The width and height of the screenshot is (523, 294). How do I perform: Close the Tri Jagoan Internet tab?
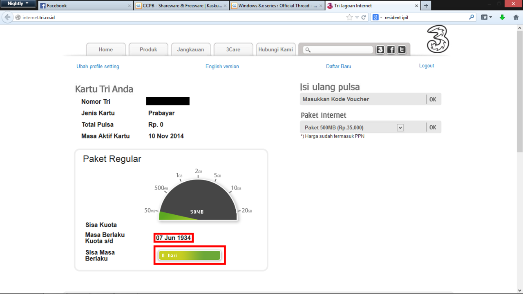click(x=417, y=6)
